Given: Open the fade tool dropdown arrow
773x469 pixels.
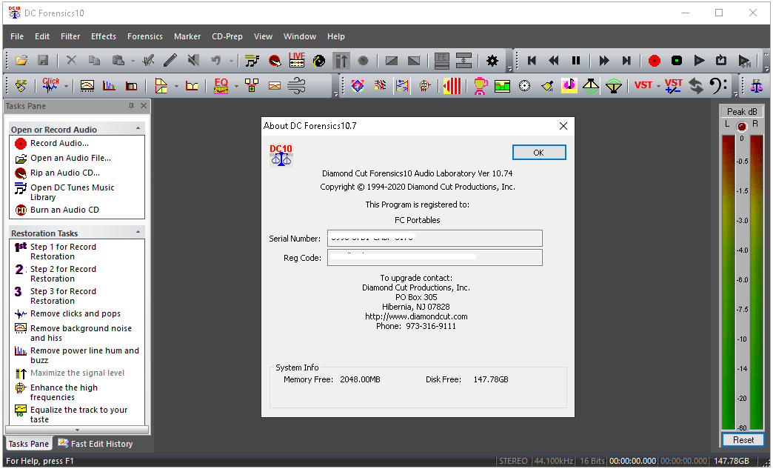Looking at the screenshot, I should point(176,86).
